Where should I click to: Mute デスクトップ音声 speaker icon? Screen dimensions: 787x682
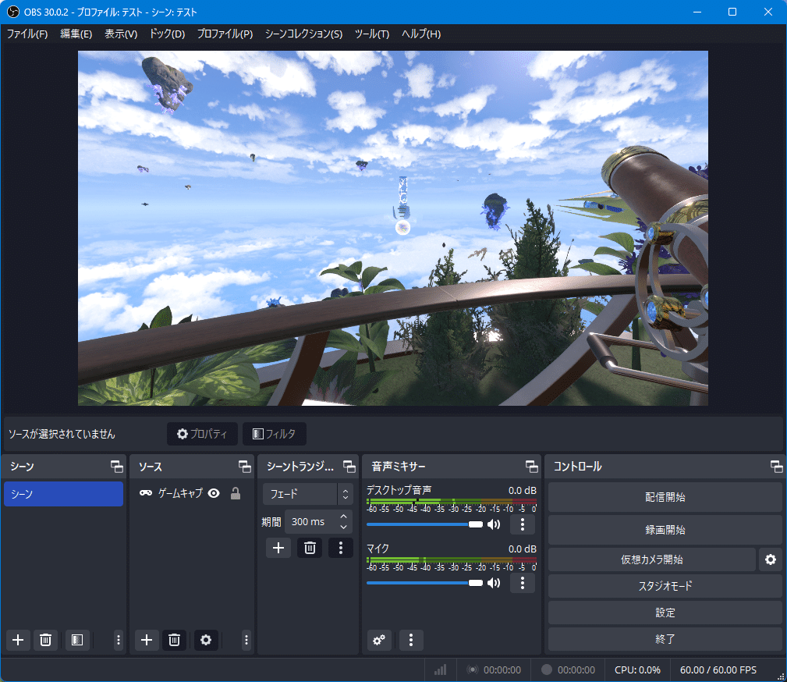(494, 524)
